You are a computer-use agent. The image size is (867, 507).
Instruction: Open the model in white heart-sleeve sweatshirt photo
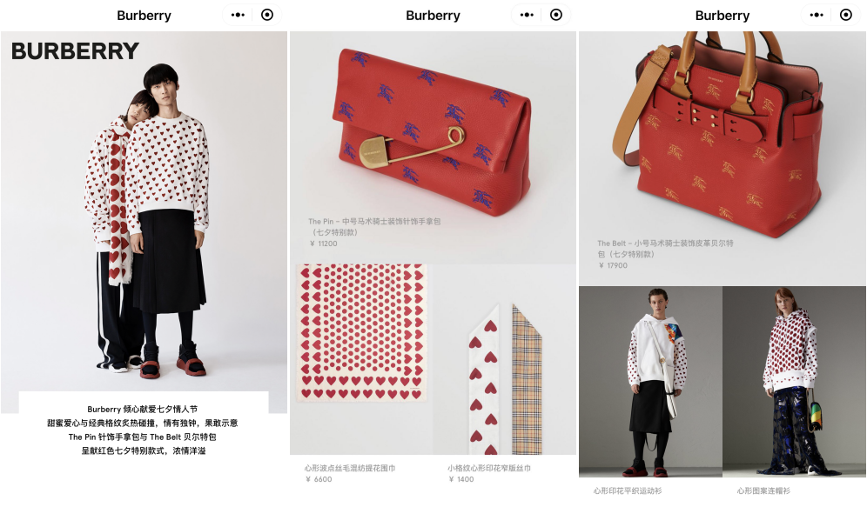coord(651,382)
